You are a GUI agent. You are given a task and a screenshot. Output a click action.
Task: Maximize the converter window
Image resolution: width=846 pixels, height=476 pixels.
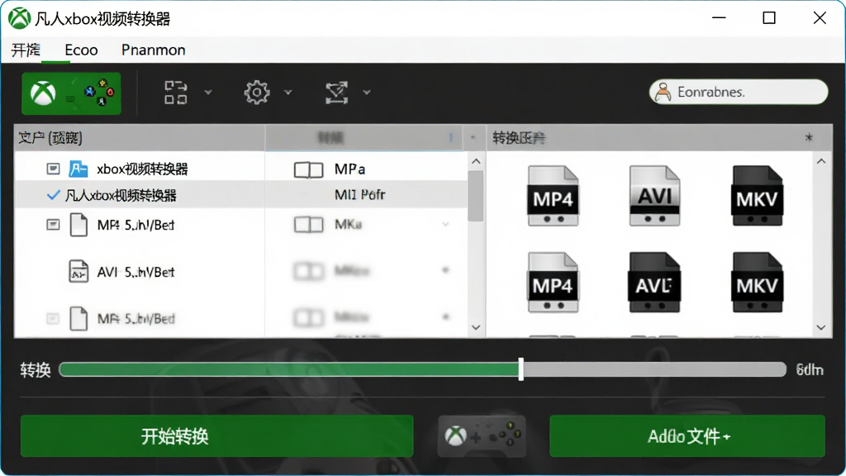click(x=769, y=18)
